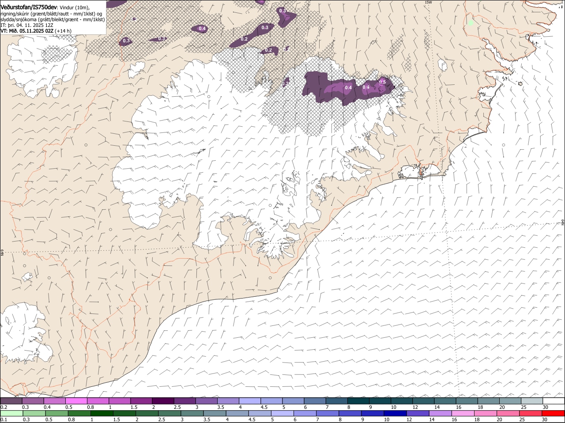Screen dimensions: 565x423
Task: Click the lower legend swatch labeled 2
Action: click(147, 413)
